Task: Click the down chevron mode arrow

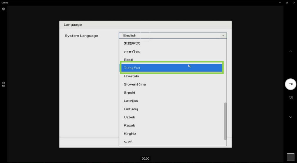Action: 291,117
